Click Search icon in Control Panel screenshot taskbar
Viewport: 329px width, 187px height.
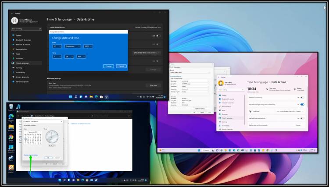tap(64, 180)
